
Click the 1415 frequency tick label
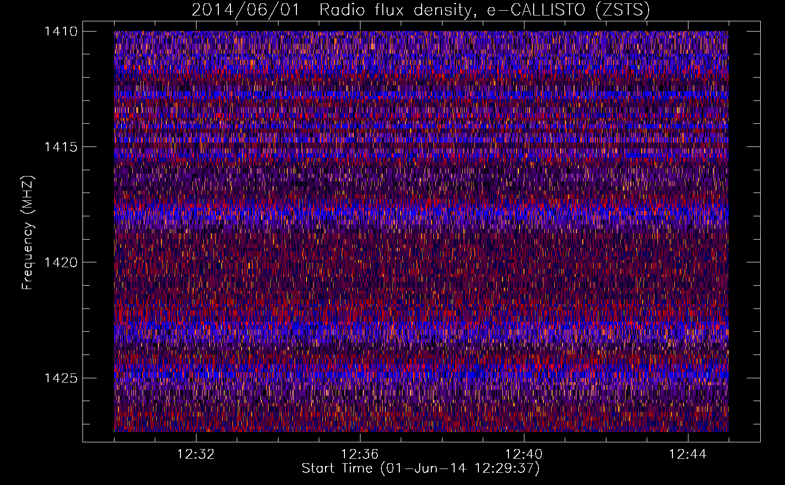click(x=61, y=147)
